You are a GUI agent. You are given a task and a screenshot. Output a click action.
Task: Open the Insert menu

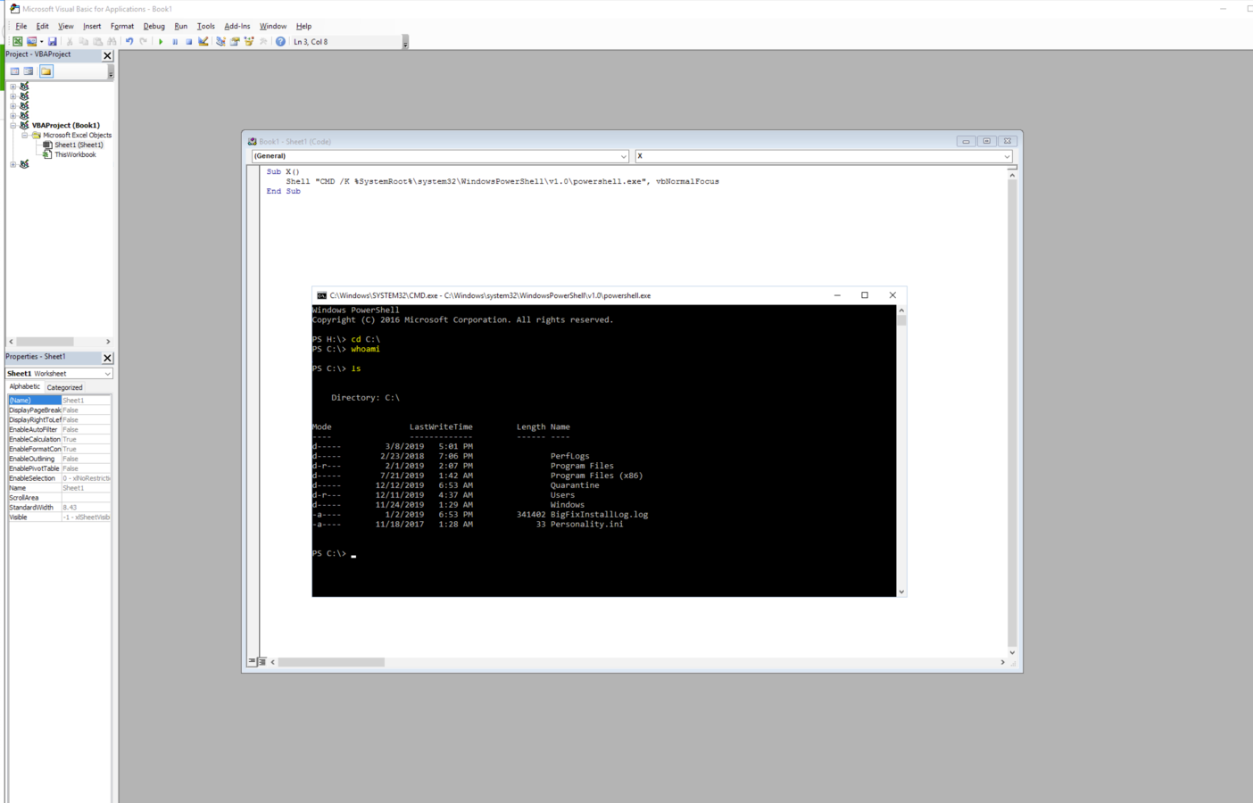tap(92, 27)
